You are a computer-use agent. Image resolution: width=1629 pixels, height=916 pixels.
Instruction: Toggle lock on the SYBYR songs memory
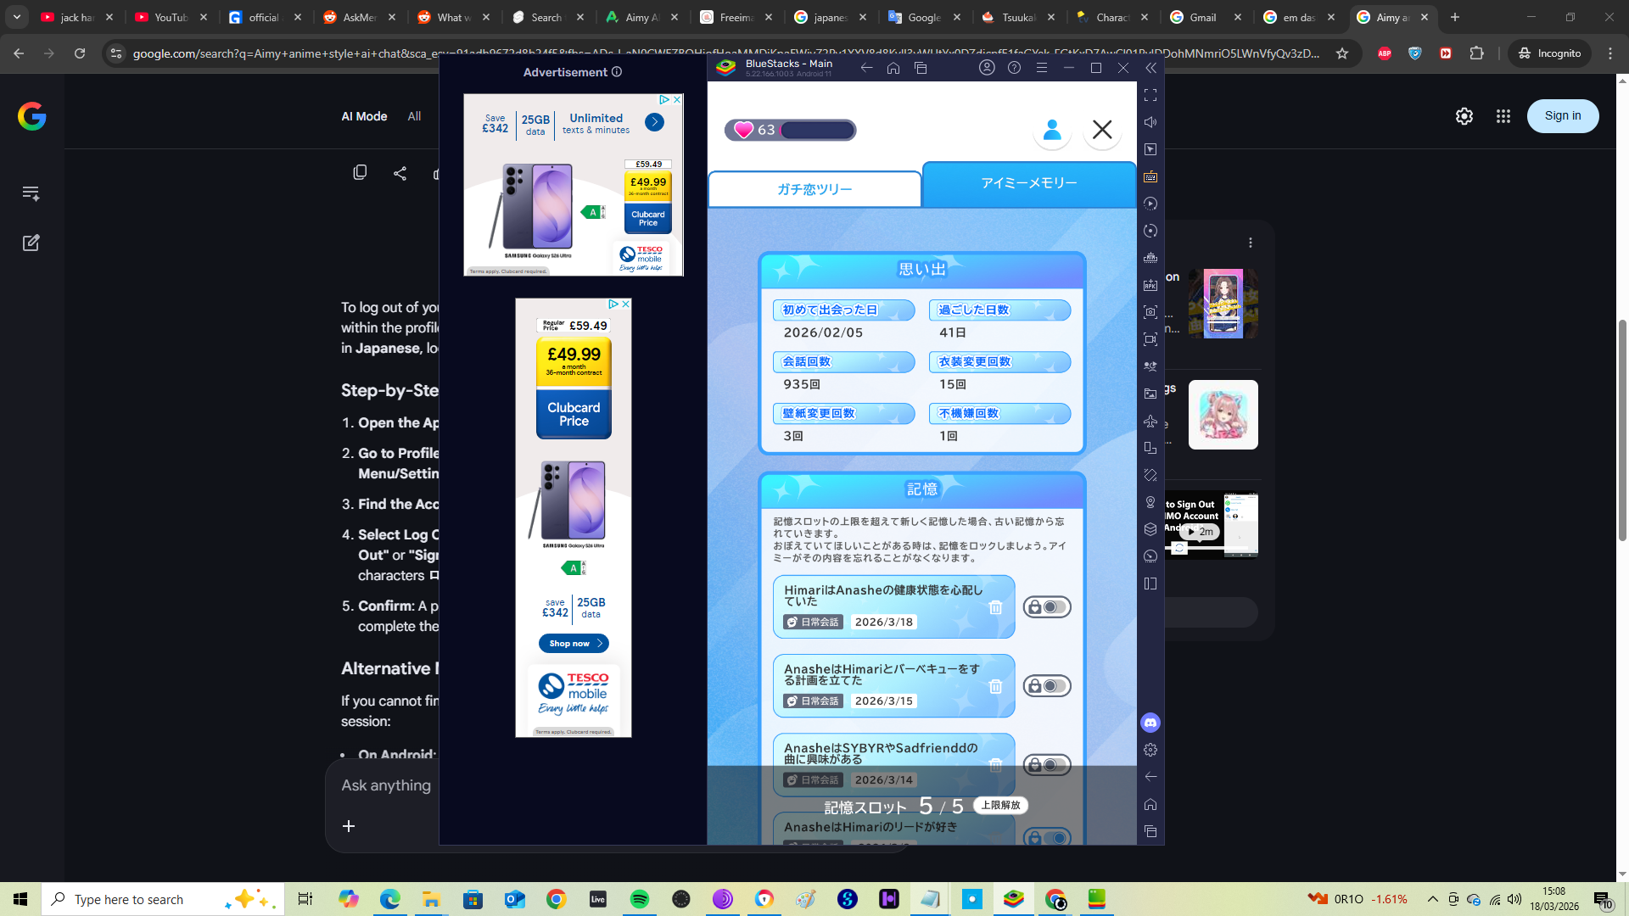click(x=1047, y=764)
